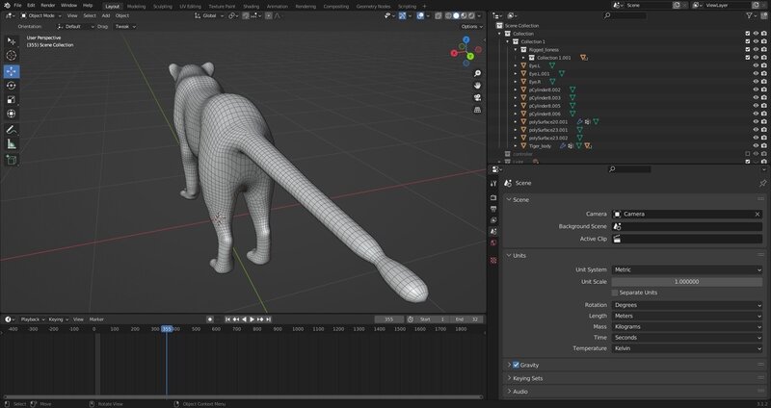Viewport: 771px width, 408px height.
Task: Open the Playback popover in timeline
Action: [x=31, y=319]
